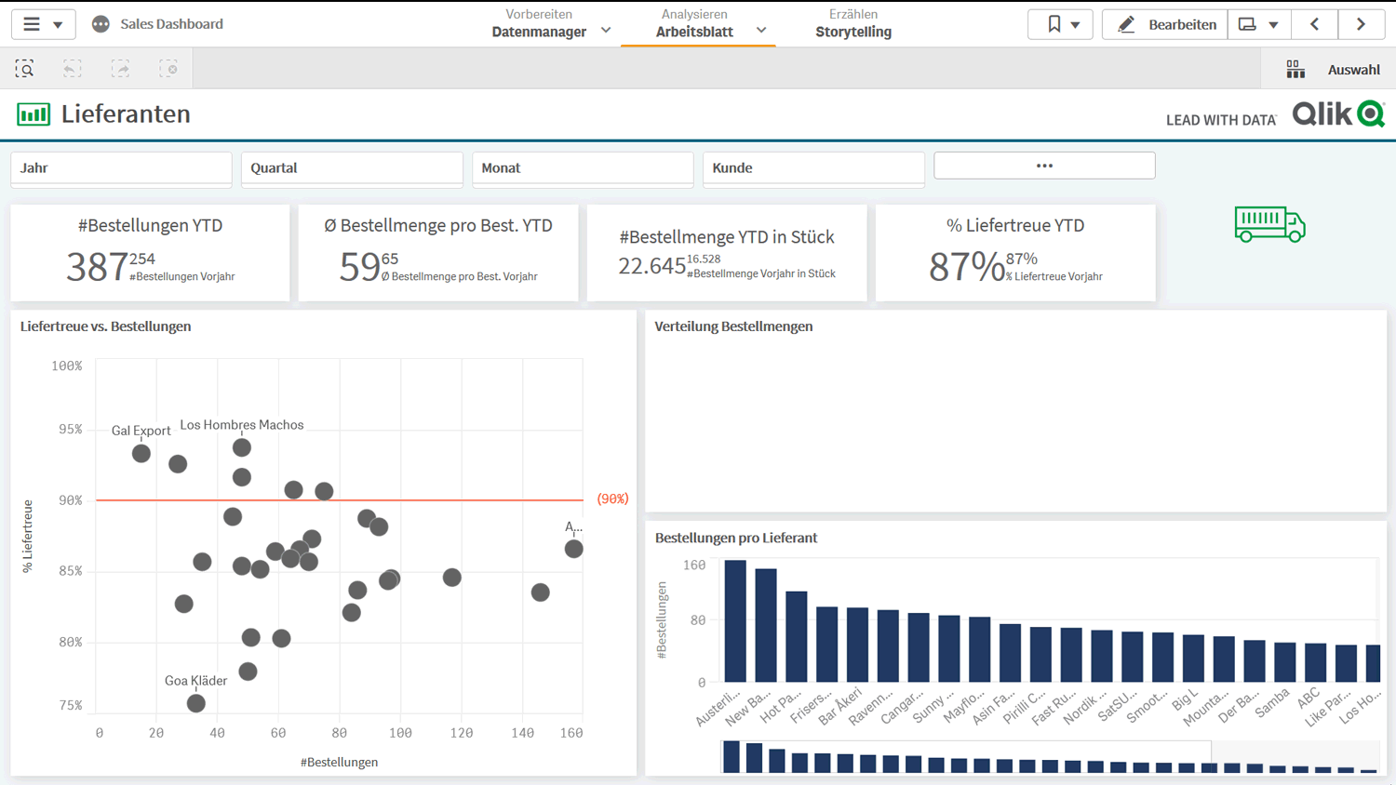The height and width of the screenshot is (785, 1396).
Task: Select the tallest Austerli... bar
Action: tap(735, 621)
